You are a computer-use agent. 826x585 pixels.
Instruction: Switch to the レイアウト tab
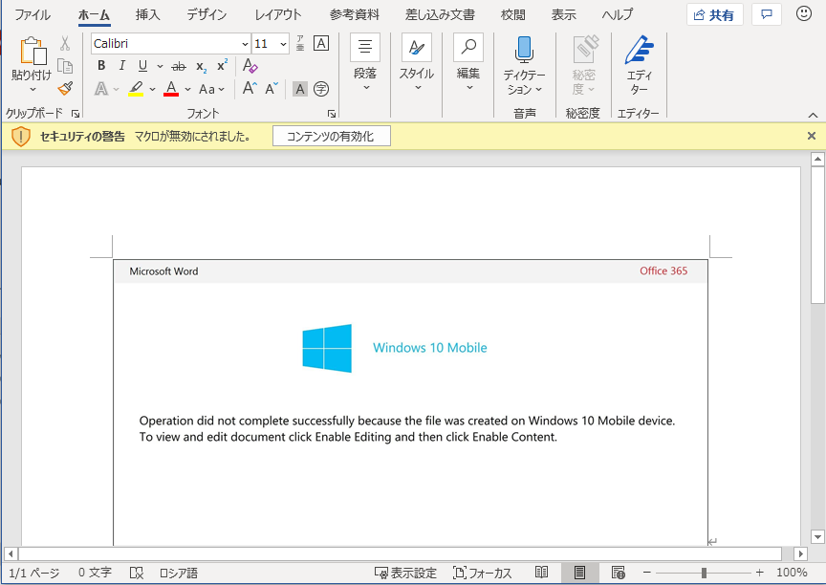coord(278,14)
